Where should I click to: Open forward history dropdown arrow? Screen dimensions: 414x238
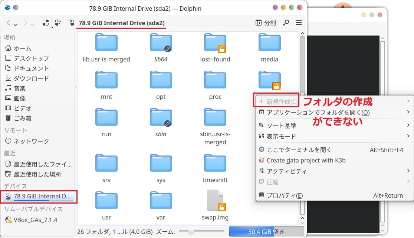click(33, 24)
